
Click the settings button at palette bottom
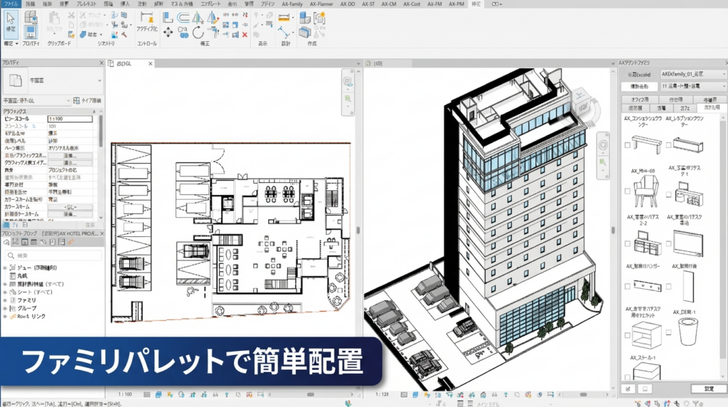tap(708, 389)
